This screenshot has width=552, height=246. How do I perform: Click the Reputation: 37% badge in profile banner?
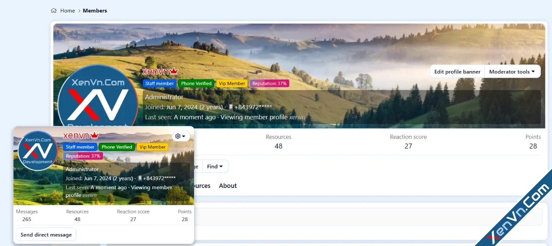270,83
